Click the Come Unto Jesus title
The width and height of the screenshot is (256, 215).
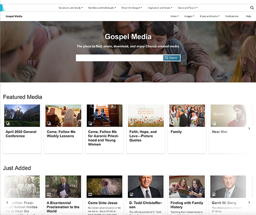click(103, 203)
